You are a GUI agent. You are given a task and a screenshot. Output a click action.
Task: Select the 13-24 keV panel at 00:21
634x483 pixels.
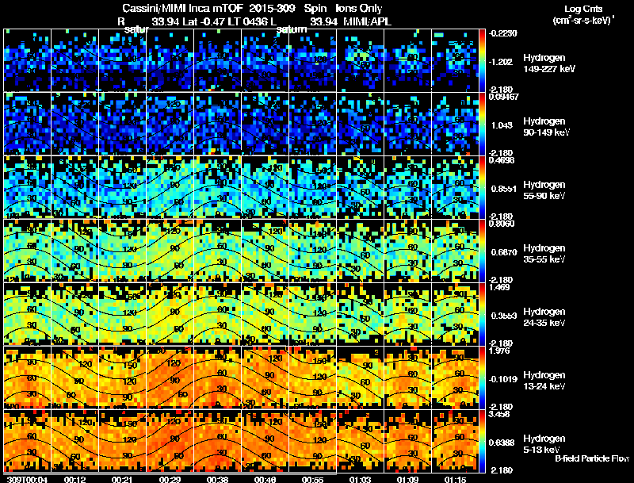coord(123,378)
